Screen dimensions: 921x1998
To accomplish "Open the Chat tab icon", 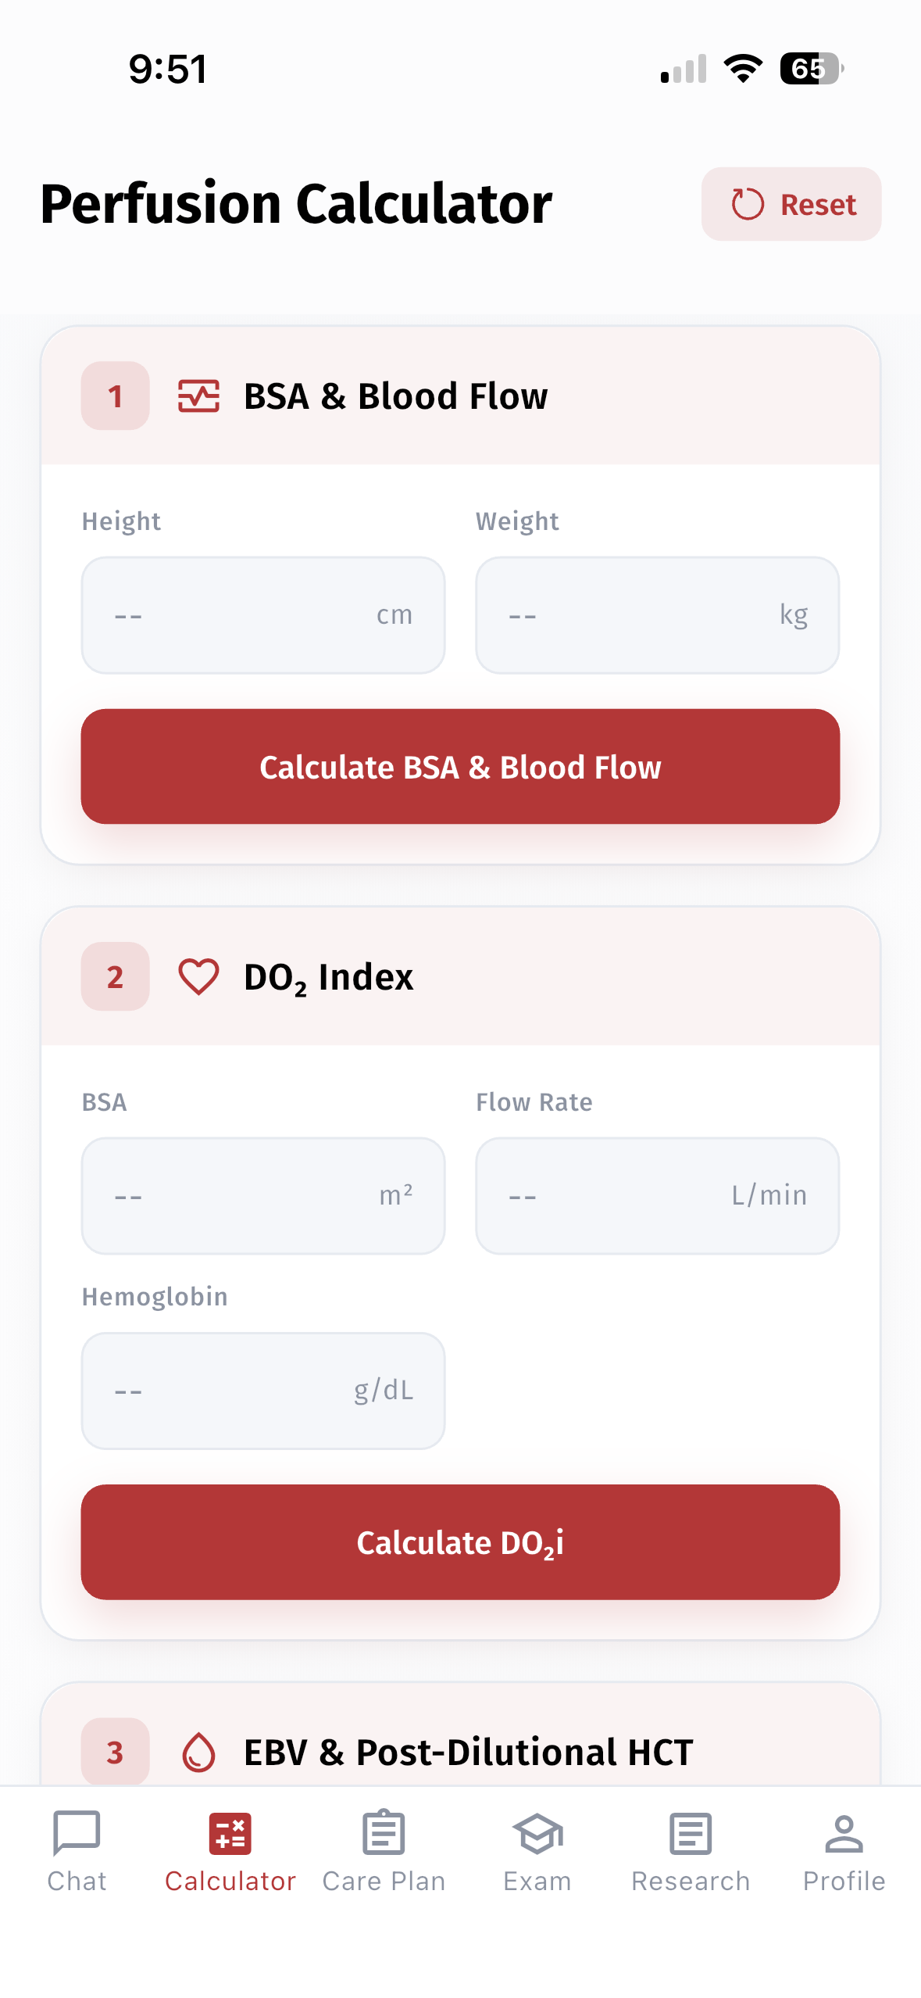I will coord(76,1833).
